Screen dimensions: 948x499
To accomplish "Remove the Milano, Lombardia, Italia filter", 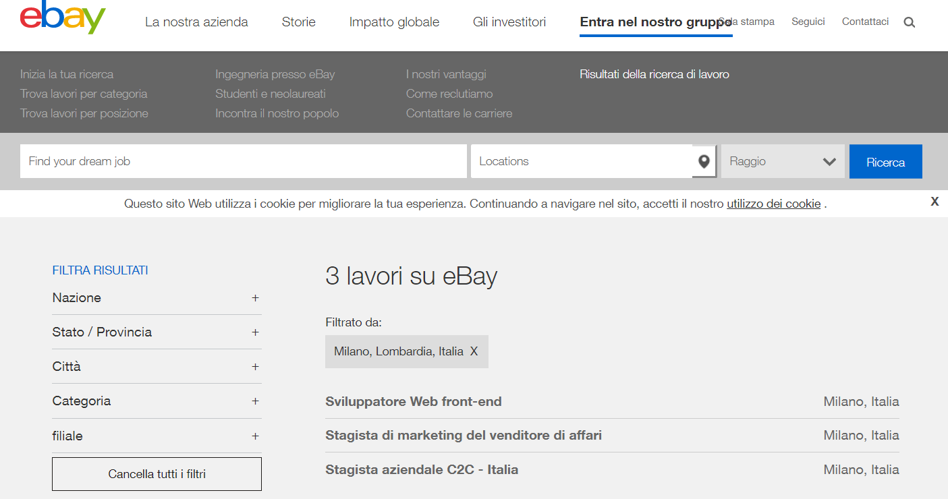I will 474,351.
